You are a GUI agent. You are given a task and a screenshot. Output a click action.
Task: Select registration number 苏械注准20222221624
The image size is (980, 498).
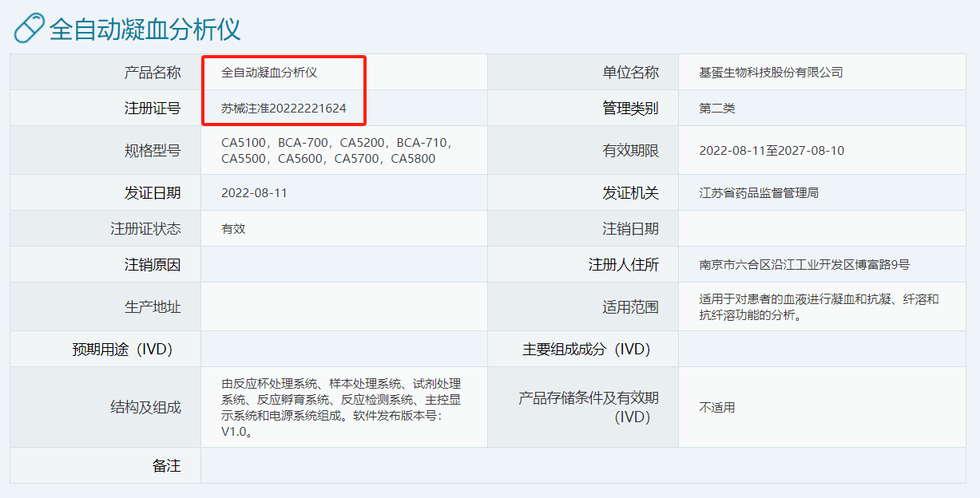284,109
